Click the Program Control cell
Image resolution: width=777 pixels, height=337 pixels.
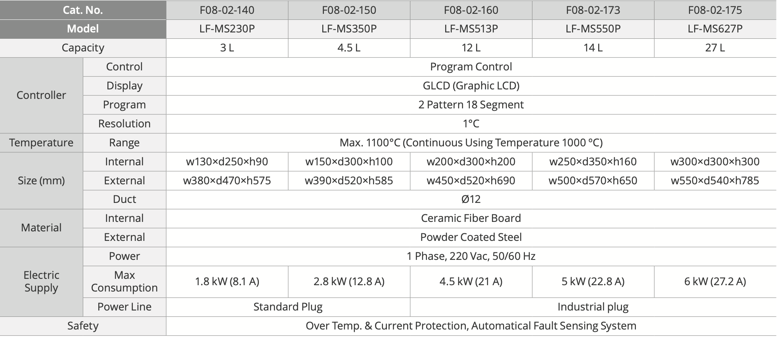[x=471, y=67]
